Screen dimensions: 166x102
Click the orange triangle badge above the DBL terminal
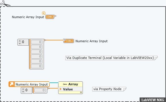click(x=44, y=13)
